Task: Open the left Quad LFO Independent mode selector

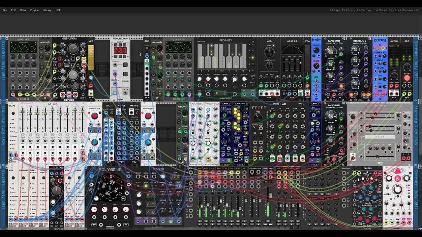Action: tap(23, 42)
